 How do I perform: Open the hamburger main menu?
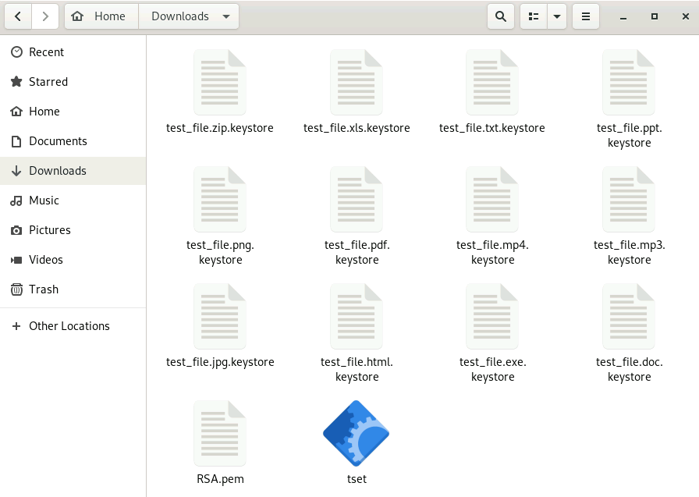click(x=586, y=16)
